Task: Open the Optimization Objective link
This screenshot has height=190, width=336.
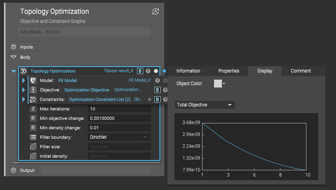Action: pyautogui.click(x=86, y=90)
